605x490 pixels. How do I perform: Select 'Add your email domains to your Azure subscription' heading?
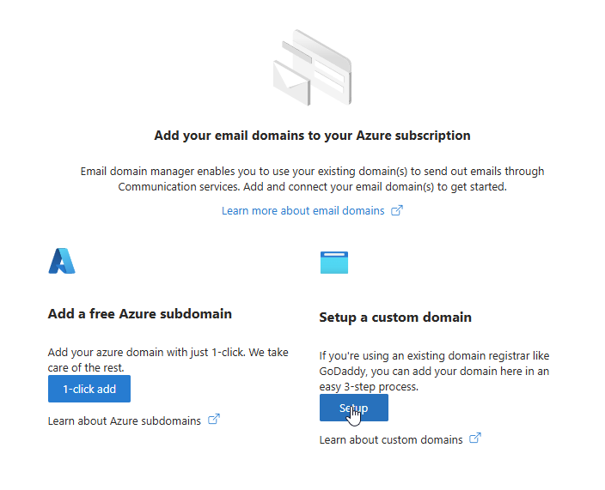coord(312,136)
